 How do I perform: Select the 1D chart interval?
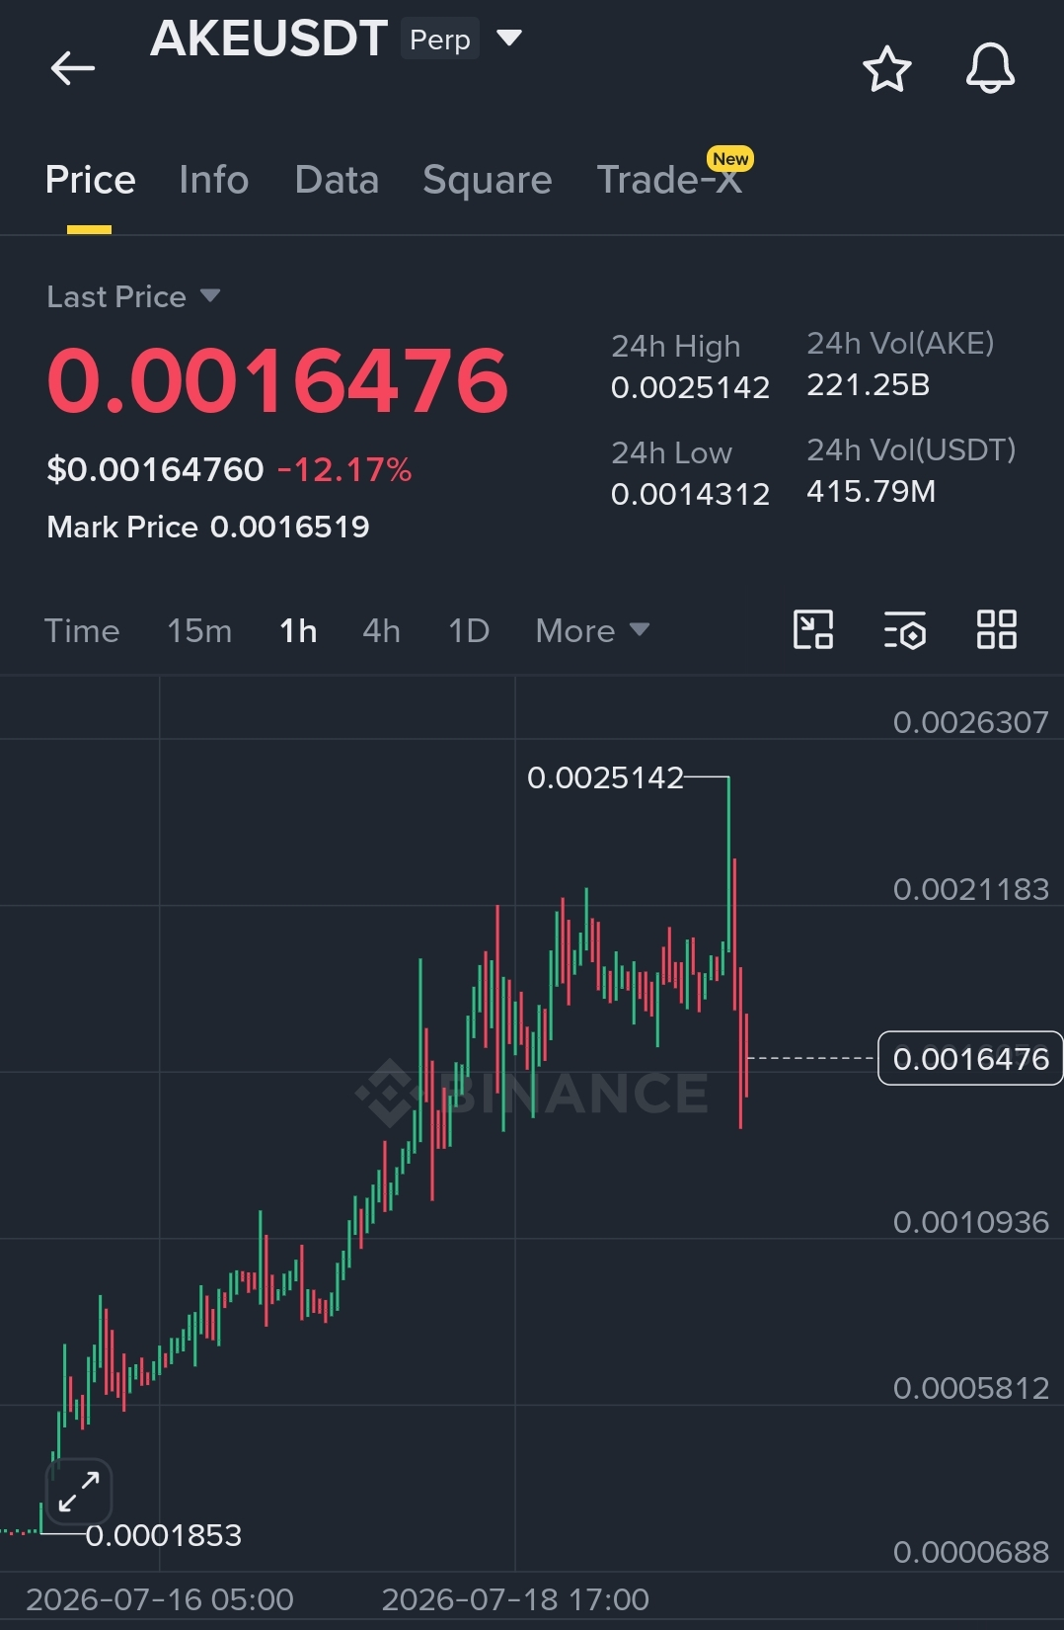click(x=469, y=630)
